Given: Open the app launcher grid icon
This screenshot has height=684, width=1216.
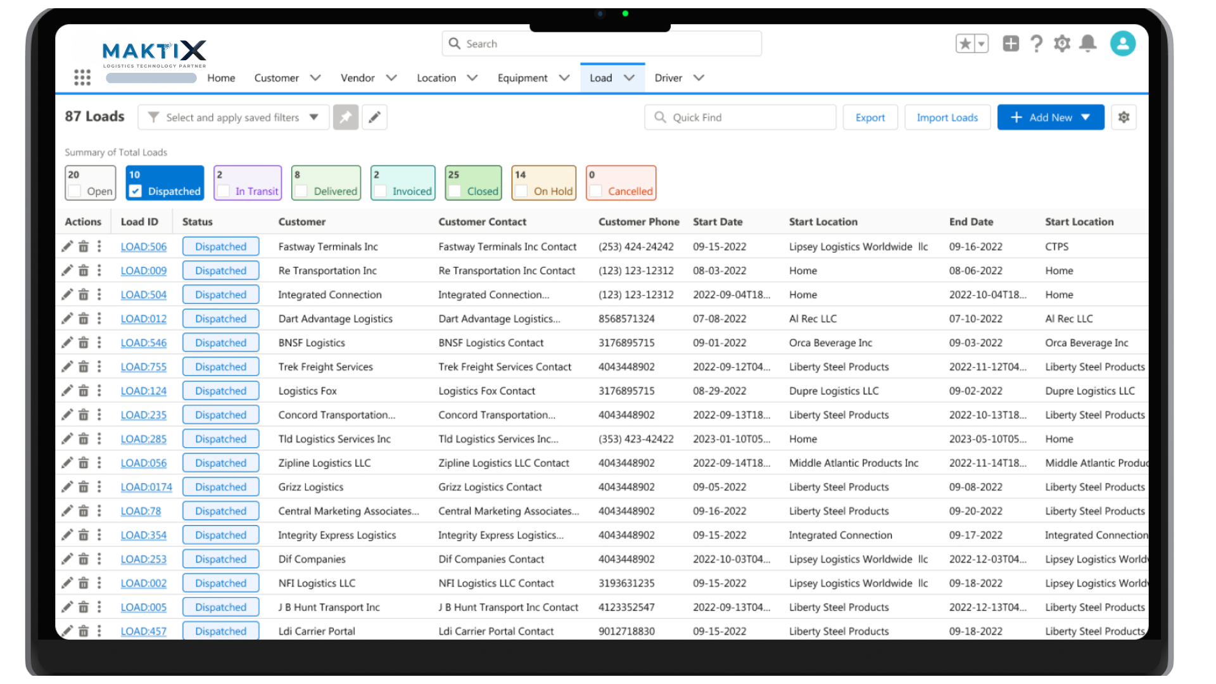Looking at the screenshot, I should pos(82,77).
